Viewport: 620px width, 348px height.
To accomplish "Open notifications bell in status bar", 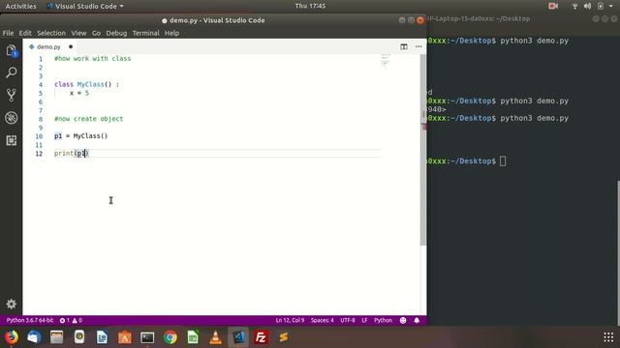I will pyautogui.click(x=417, y=320).
